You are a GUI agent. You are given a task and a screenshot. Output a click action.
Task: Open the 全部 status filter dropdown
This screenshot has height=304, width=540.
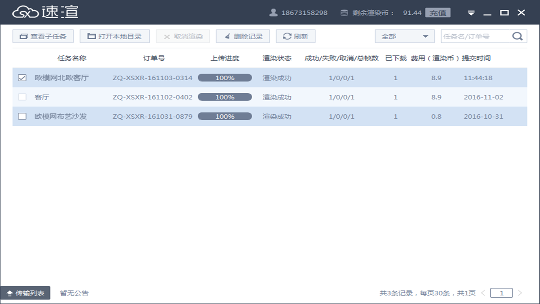(404, 36)
